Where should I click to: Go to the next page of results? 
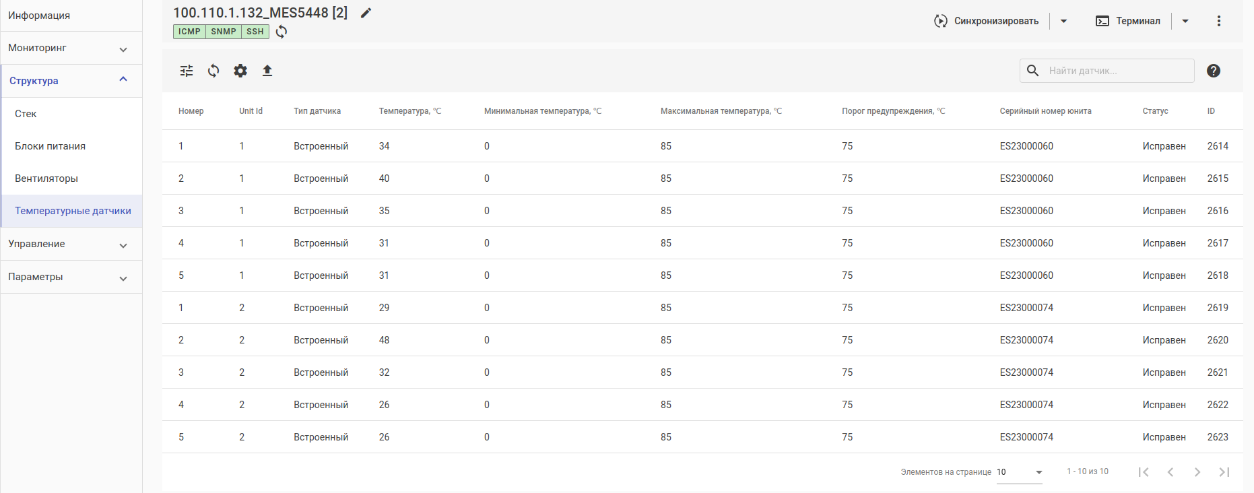(1197, 472)
